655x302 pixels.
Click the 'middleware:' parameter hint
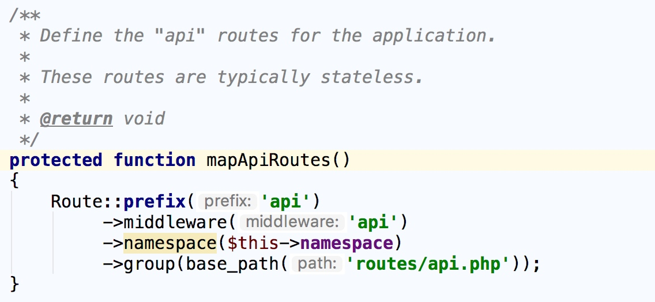click(x=292, y=222)
